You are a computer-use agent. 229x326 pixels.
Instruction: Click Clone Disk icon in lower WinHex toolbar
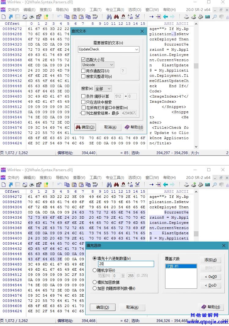pyautogui.click(x=194, y=184)
